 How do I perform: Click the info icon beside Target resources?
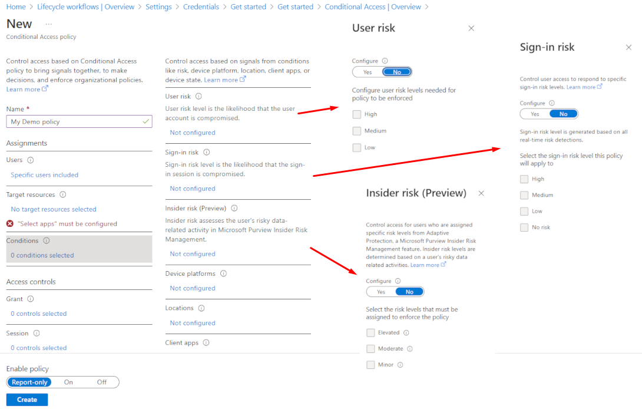click(63, 194)
